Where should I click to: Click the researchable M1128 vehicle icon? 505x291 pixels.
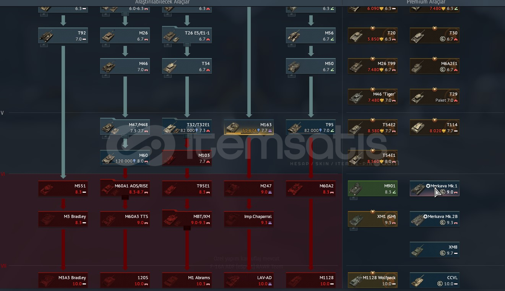point(294,281)
